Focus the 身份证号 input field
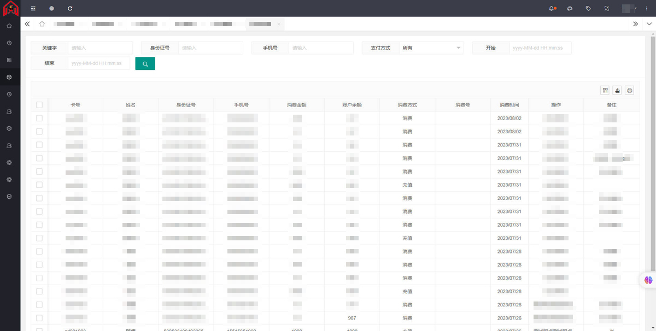The width and height of the screenshot is (656, 331). coord(210,48)
